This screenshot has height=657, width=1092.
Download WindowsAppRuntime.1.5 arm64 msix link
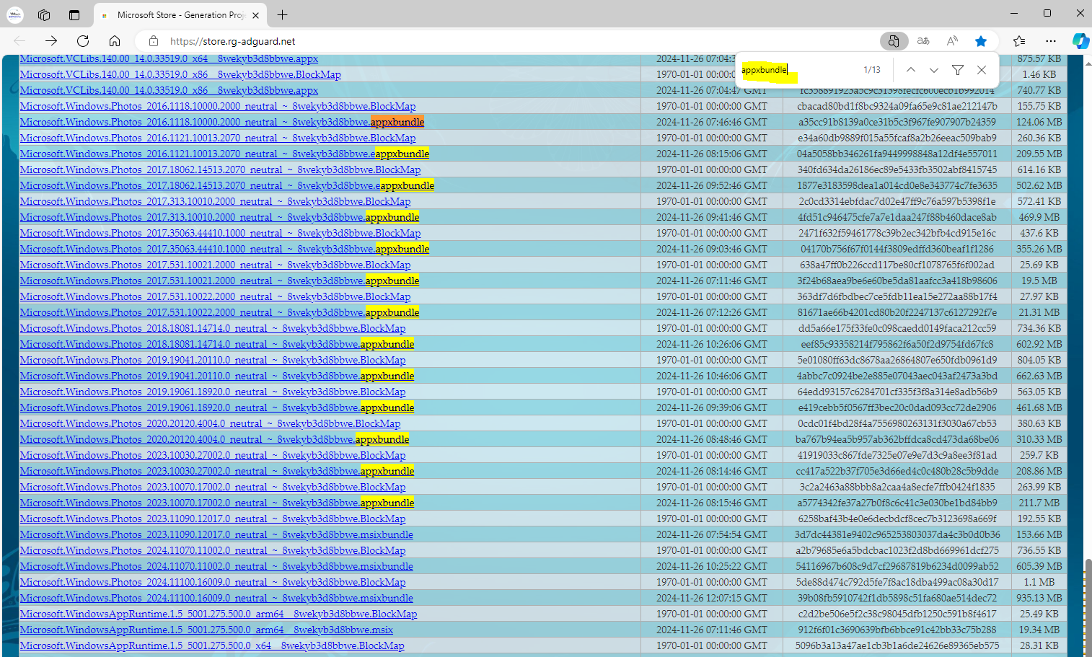(x=206, y=630)
